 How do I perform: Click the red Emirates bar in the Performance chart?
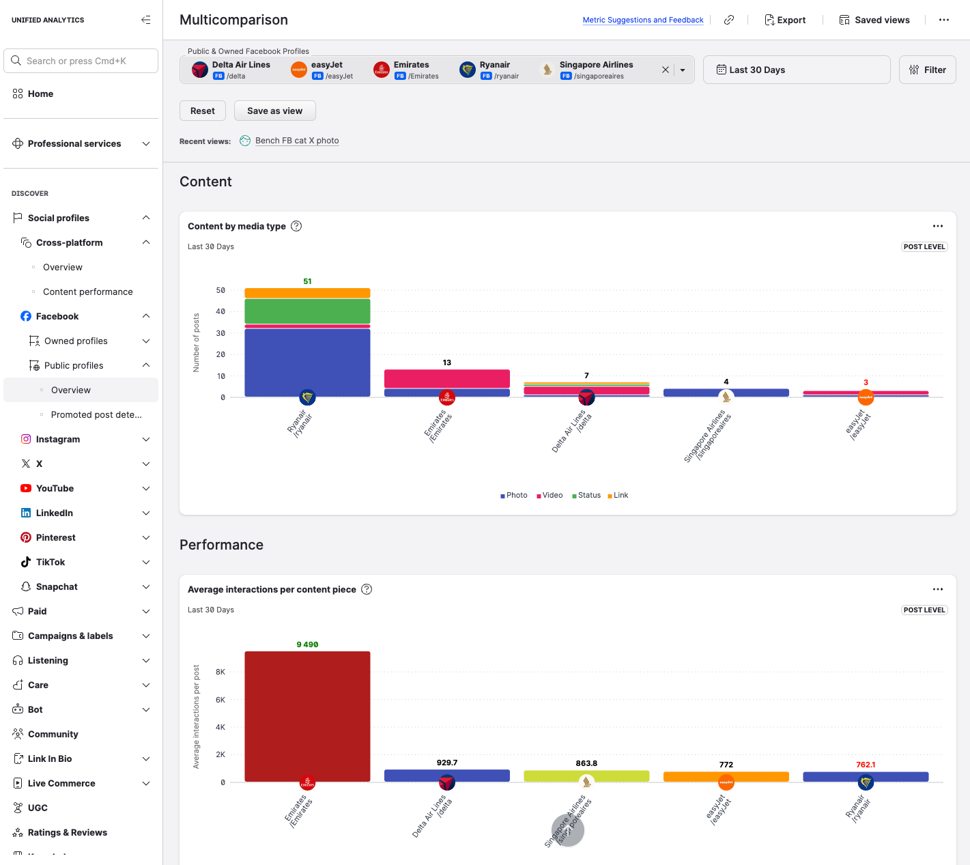(307, 715)
